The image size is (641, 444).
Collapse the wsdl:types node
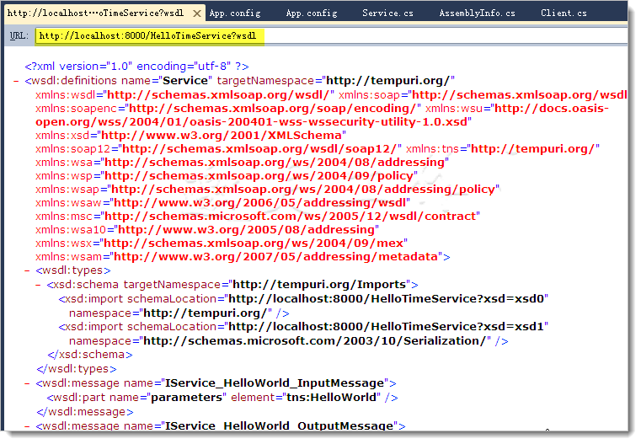[x=27, y=270]
